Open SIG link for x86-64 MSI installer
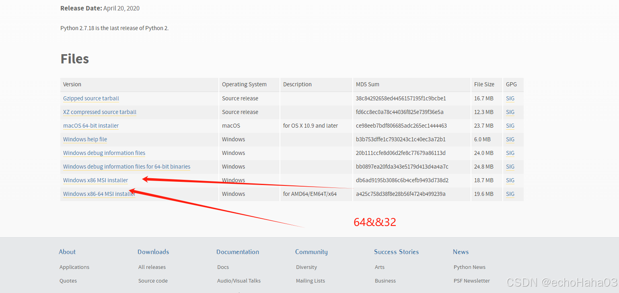This screenshot has width=619, height=293. (510, 194)
